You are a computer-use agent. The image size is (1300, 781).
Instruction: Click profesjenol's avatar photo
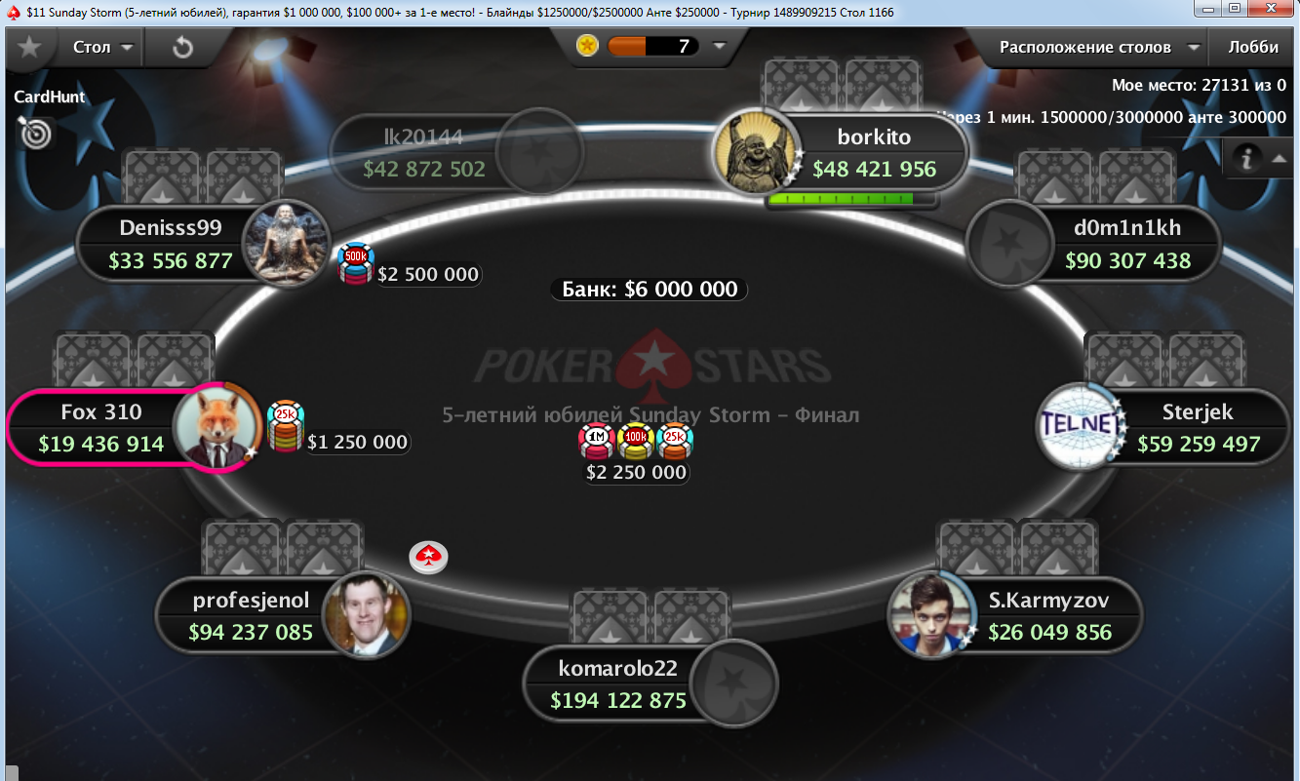point(365,614)
